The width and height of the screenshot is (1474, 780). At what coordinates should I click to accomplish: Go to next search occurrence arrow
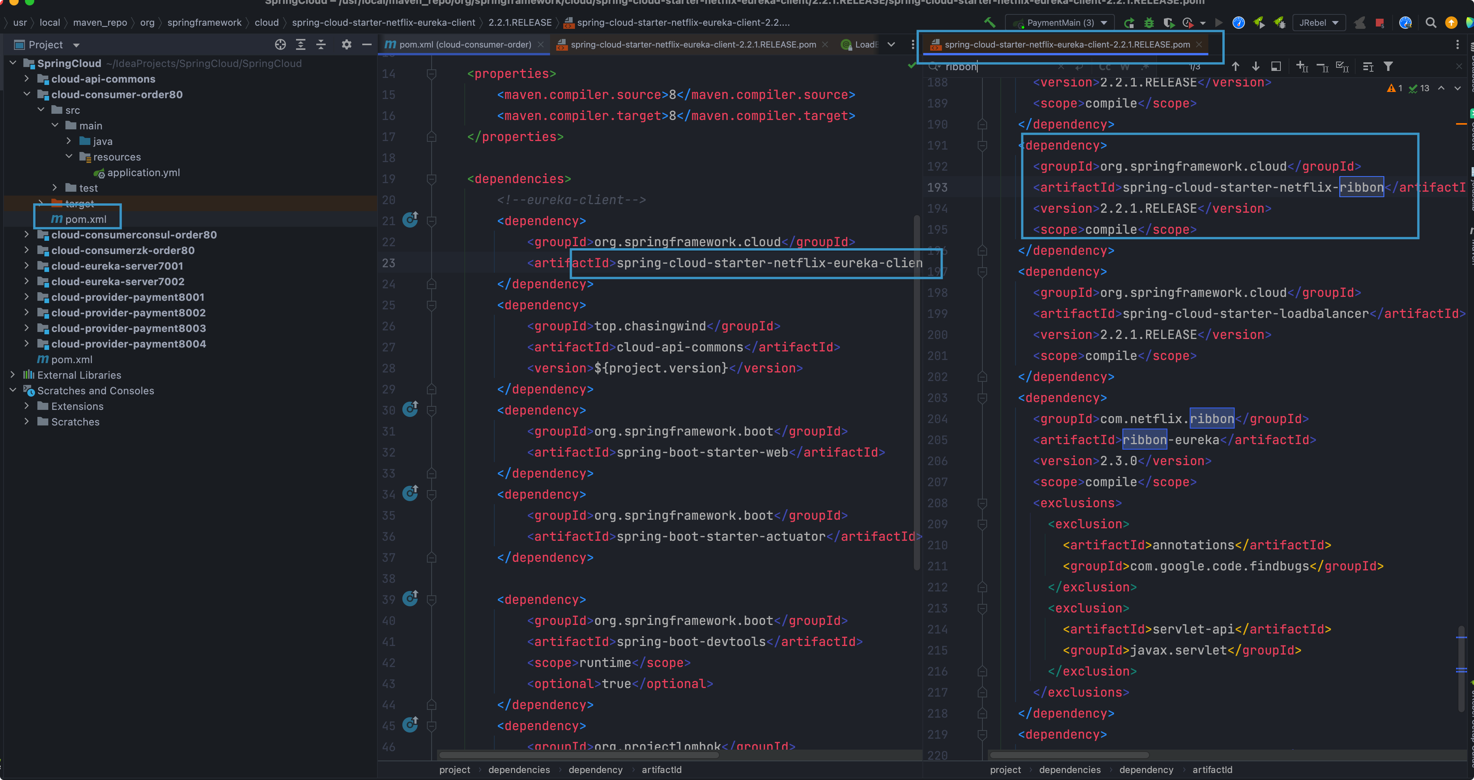tap(1255, 67)
